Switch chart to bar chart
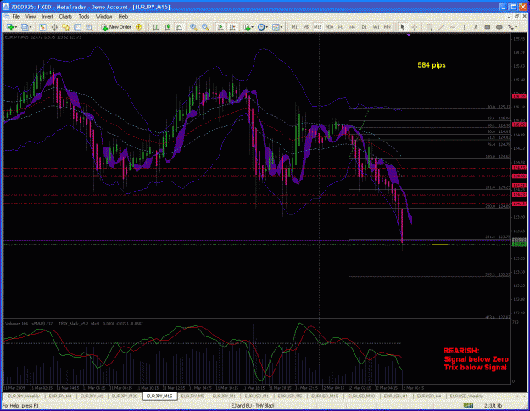 coord(156,27)
